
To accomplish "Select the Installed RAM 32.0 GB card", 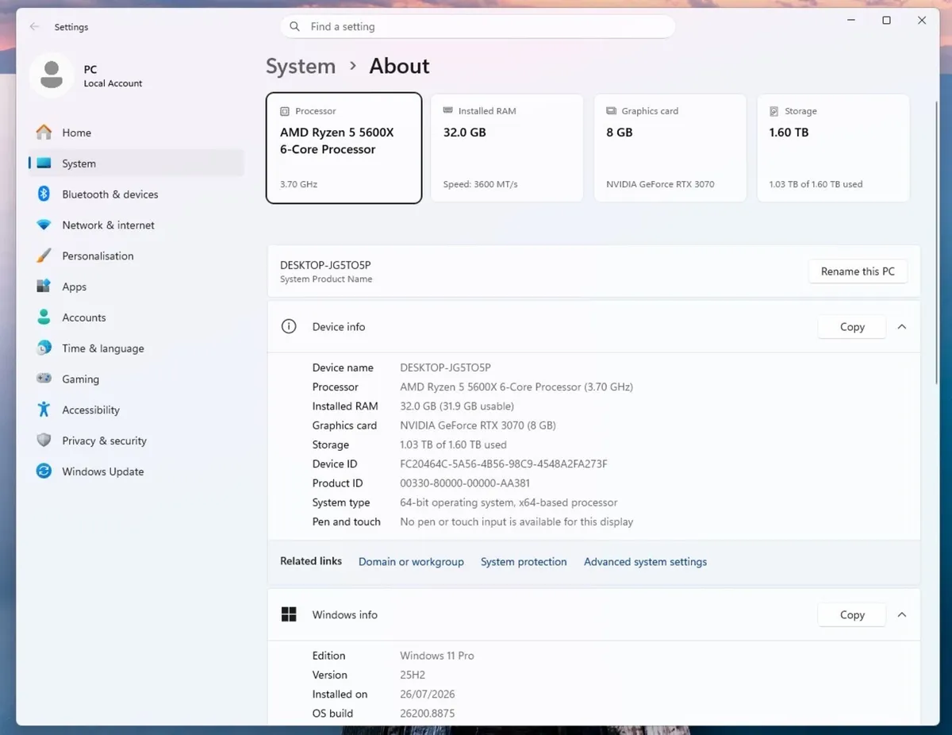I will 506,148.
